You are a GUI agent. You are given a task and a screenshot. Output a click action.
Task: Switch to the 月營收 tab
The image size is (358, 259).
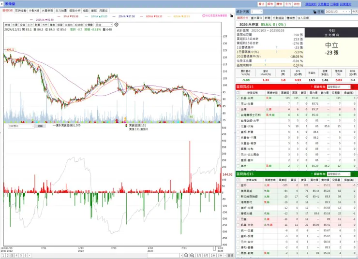click(x=104, y=11)
